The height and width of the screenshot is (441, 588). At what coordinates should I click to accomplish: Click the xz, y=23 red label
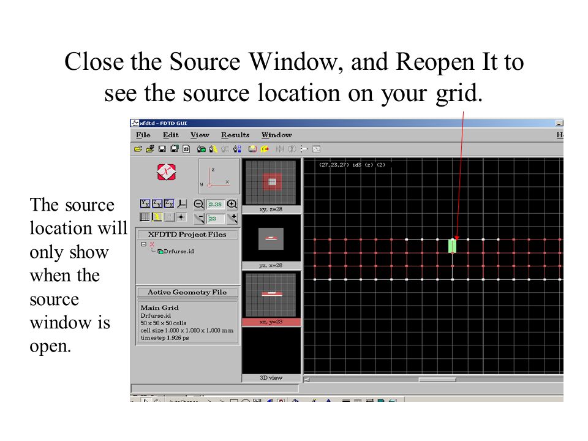(x=271, y=322)
